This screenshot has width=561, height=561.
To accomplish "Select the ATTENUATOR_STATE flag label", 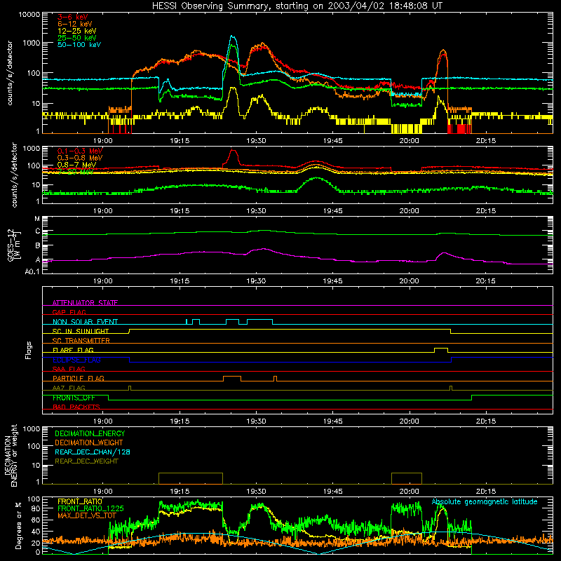I will [85, 303].
